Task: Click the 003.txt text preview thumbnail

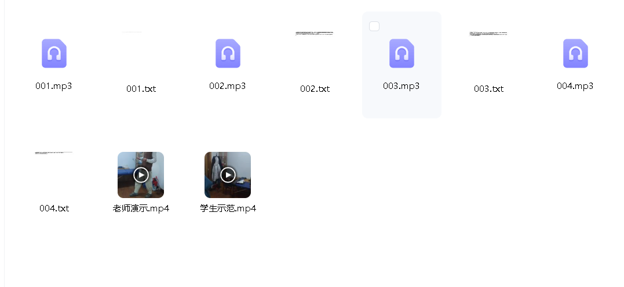Action: click(x=488, y=33)
